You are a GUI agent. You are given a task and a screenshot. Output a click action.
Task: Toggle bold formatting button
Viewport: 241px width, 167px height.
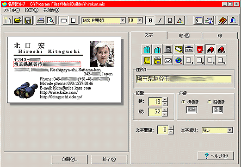[150, 20]
